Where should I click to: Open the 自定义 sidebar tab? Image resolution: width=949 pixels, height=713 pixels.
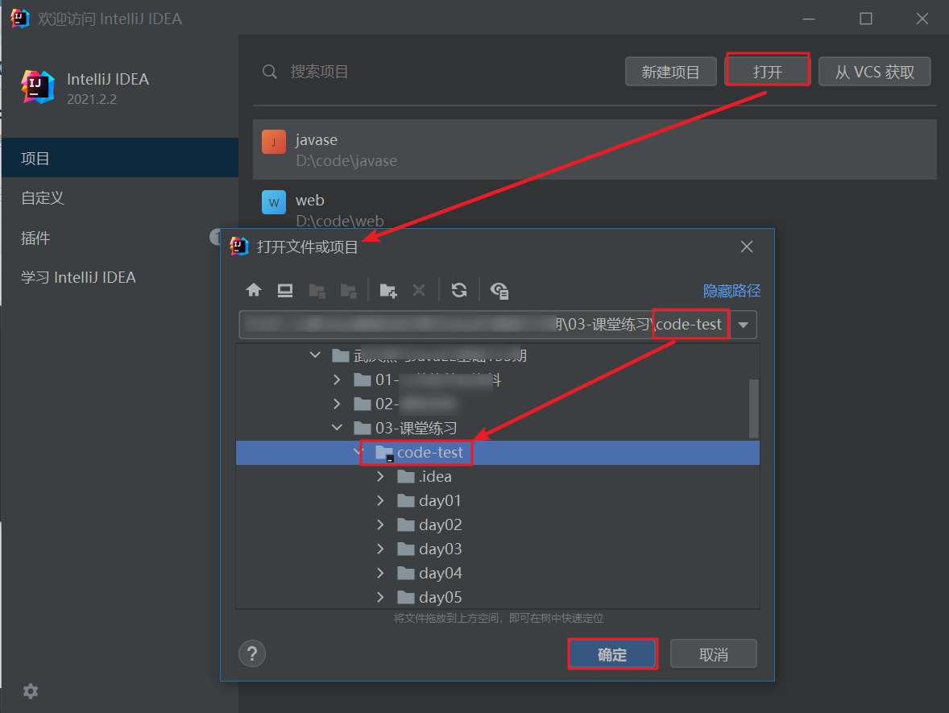tap(120, 198)
